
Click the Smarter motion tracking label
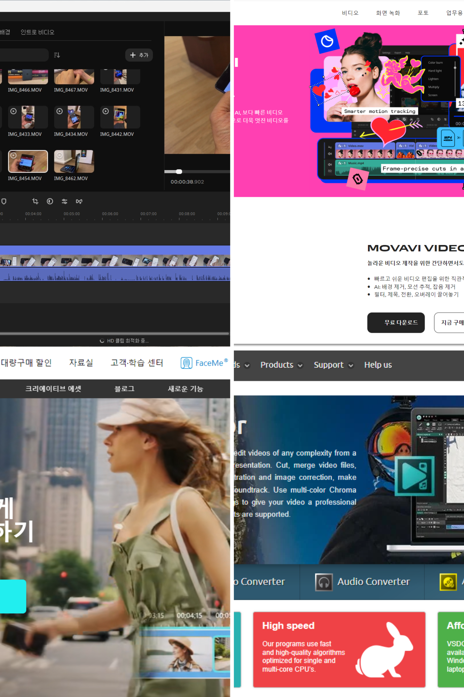379,112
